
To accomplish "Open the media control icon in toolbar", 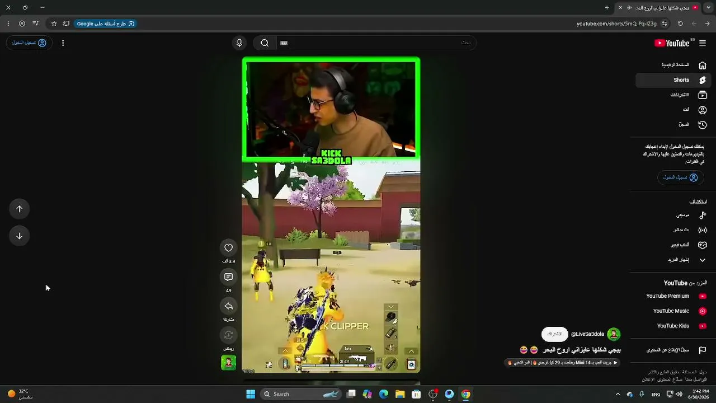I will point(35,24).
